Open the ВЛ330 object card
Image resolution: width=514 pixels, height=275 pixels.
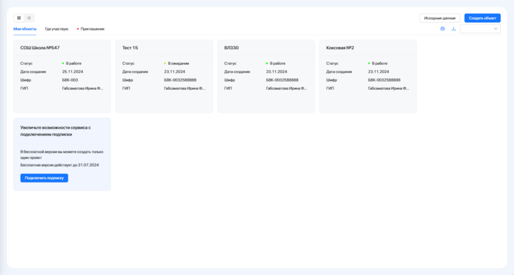[266, 76]
